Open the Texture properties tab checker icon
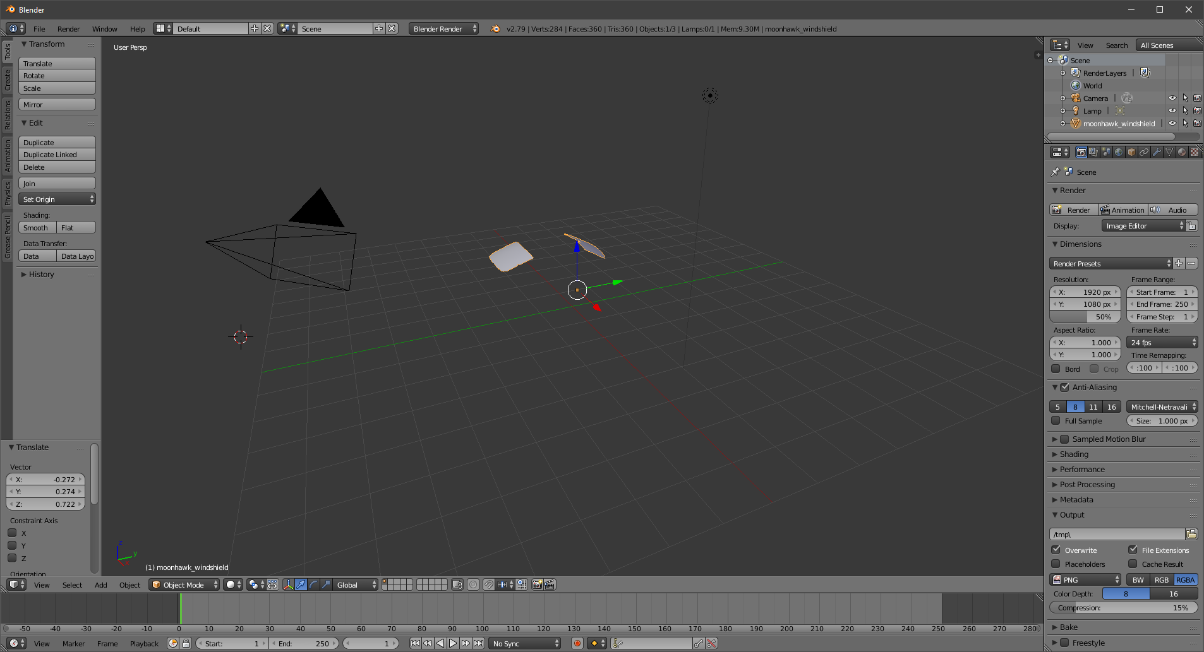Viewport: 1204px width, 652px height. click(1195, 152)
